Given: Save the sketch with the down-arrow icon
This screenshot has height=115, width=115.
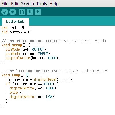Looking at the screenshot, I should [37, 12].
